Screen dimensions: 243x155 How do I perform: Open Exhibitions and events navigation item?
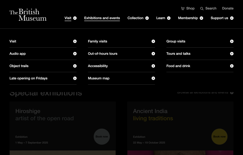(x=102, y=18)
